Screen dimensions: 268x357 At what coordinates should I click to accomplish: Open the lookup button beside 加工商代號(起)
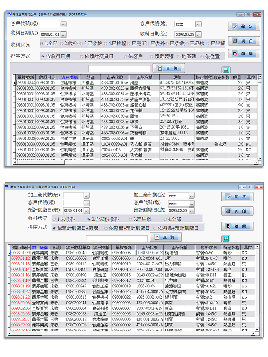coord(86,196)
